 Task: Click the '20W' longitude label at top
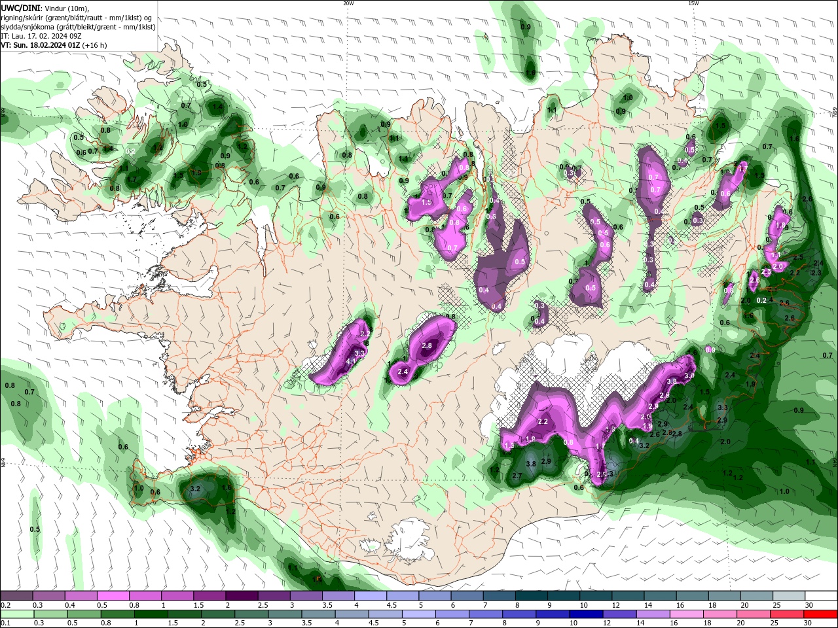(348, 3)
